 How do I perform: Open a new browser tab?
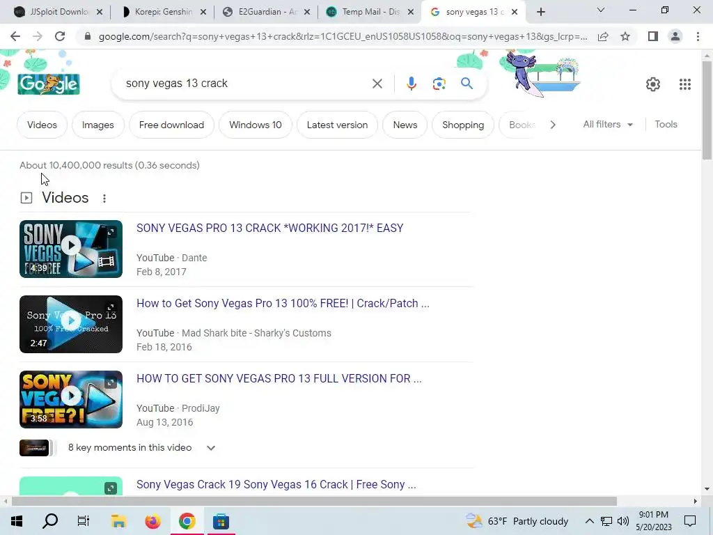540,12
